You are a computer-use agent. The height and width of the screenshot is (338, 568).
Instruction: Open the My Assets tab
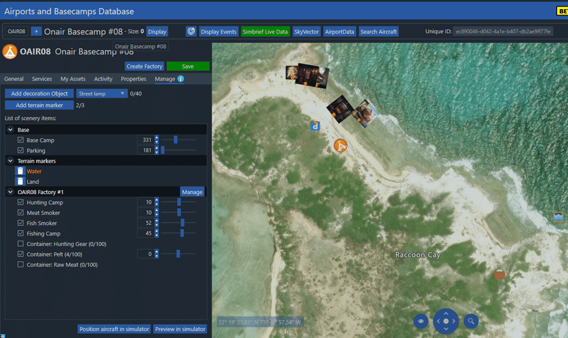click(73, 79)
